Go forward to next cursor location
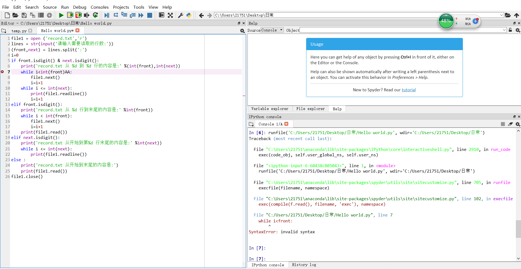The height and width of the screenshot is (269, 521). point(209,15)
